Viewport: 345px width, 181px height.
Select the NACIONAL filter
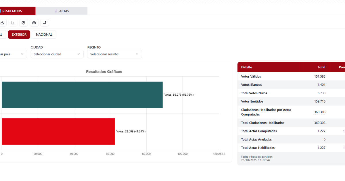point(44,34)
